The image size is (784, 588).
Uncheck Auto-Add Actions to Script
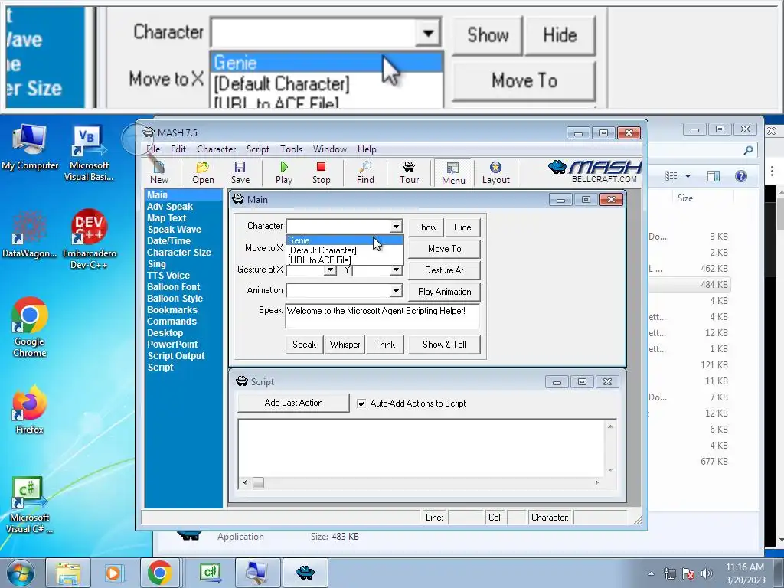pos(361,403)
